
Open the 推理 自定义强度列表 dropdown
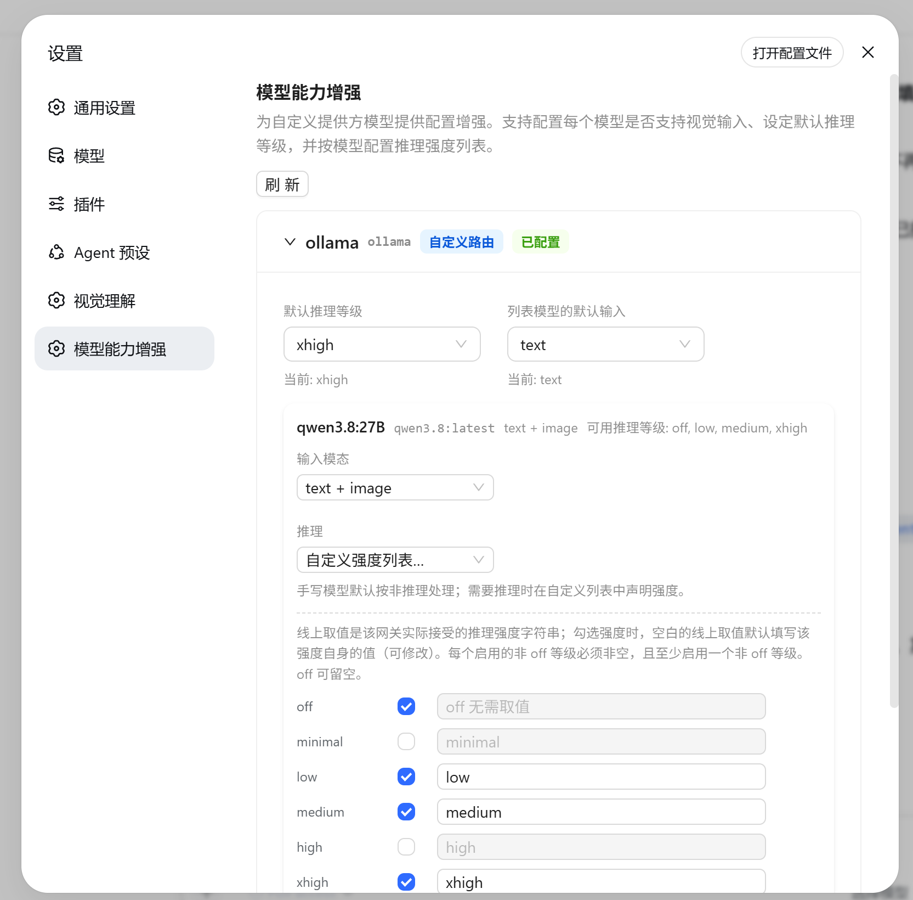(x=395, y=560)
